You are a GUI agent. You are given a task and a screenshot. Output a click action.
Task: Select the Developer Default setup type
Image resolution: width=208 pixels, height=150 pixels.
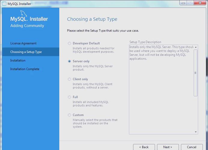[69, 43]
